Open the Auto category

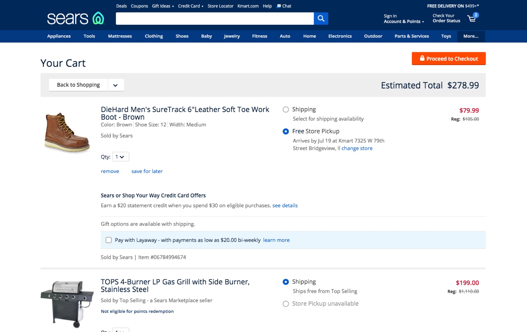coord(285,36)
